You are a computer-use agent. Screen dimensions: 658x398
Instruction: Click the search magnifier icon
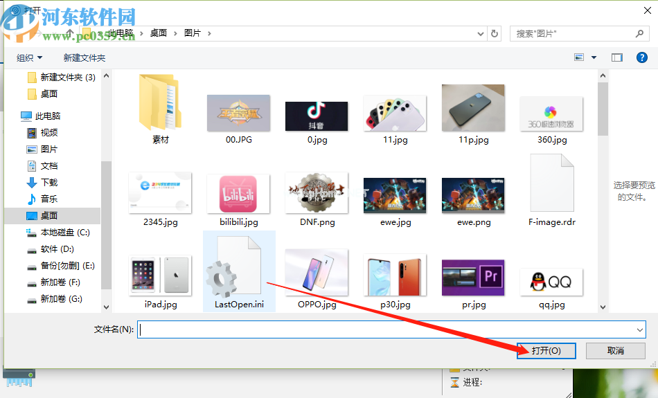point(639,33)
